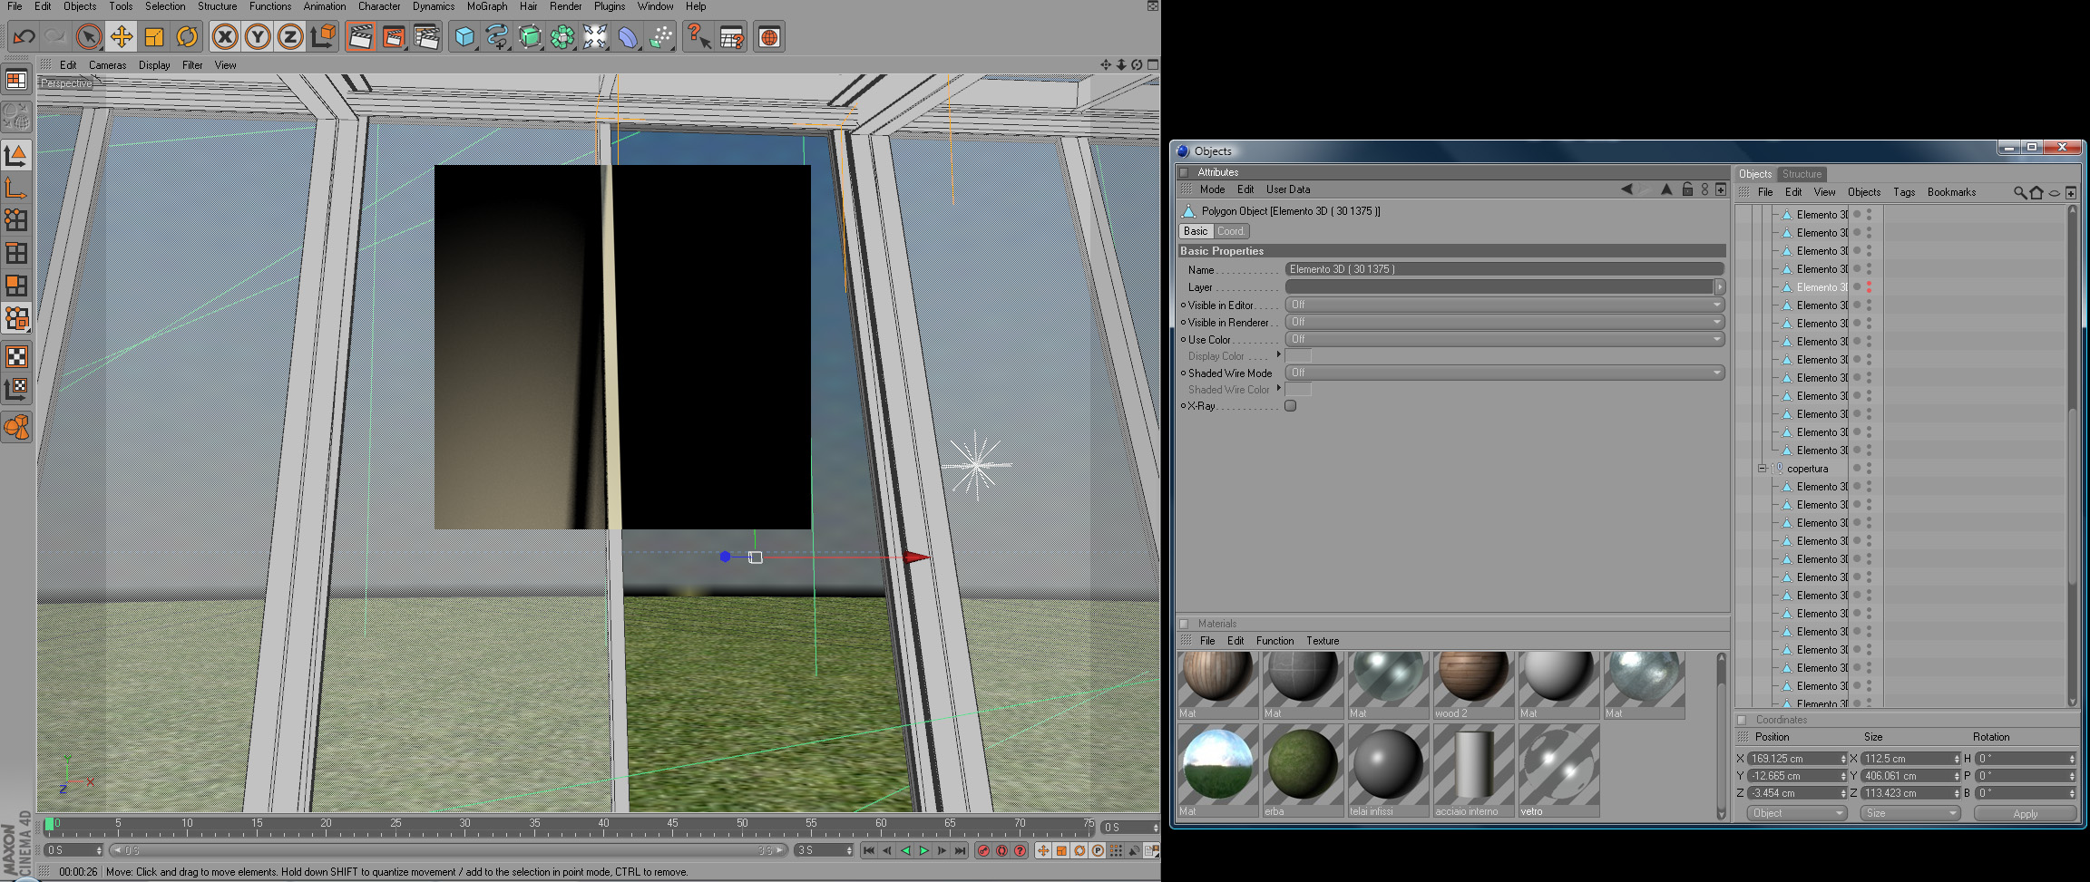Render in Picture Viewer
This screenshot has width=2090, height=882.
click(x=394, y=37)
